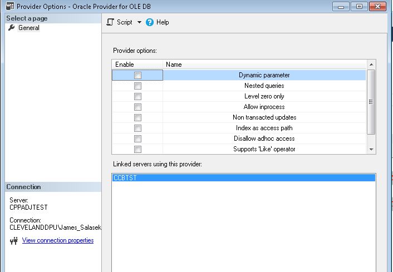393x272 pixels.
Task: Check the Level zero only box
Action: [137, 96]
